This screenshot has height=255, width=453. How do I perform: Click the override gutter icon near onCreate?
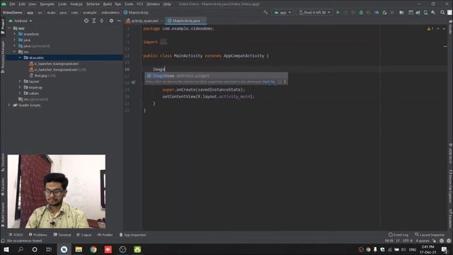click(x=133, y=82)
